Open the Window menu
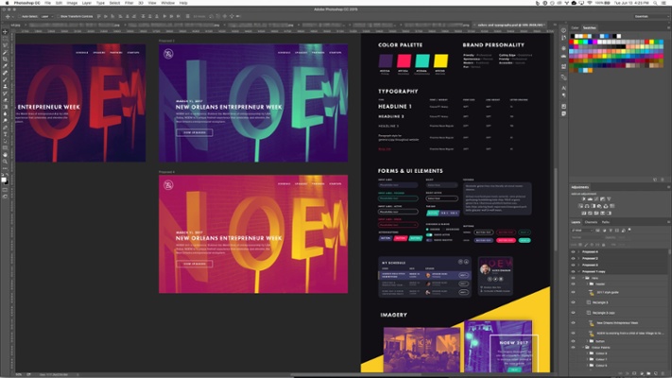672x378 pixels. (x=167, y=3)
